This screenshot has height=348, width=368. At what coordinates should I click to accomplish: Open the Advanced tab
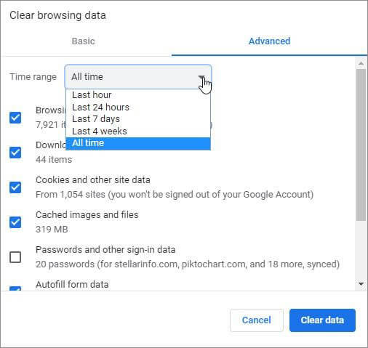pos(269,41)
